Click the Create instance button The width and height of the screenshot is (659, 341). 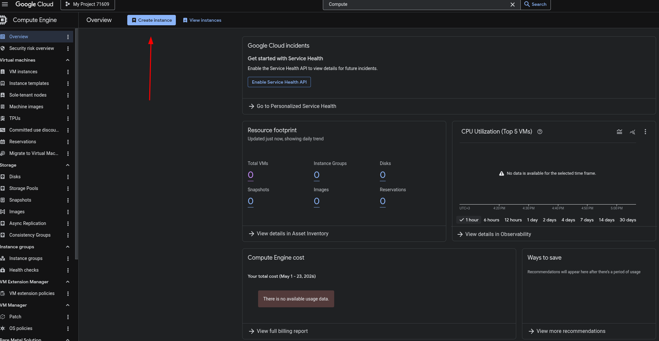(x=152, y=20)
